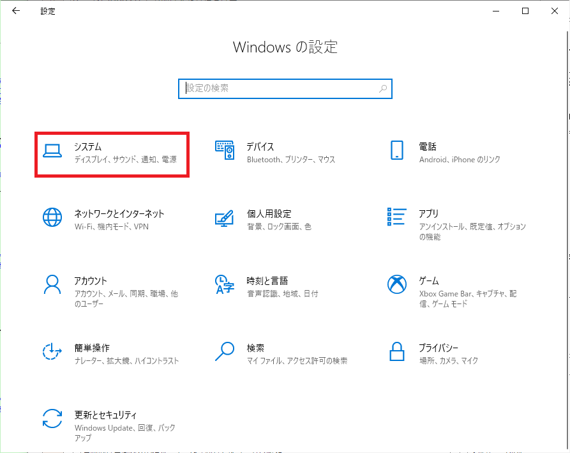Click the 時刻と言語 clock-letter icon
The height and width of the screenshot is (453, 570).
click(x=225, y=284)
